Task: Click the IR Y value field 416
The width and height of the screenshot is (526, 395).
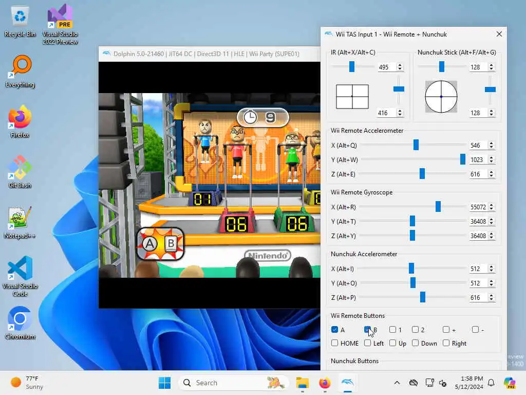Action: point(386,113)
